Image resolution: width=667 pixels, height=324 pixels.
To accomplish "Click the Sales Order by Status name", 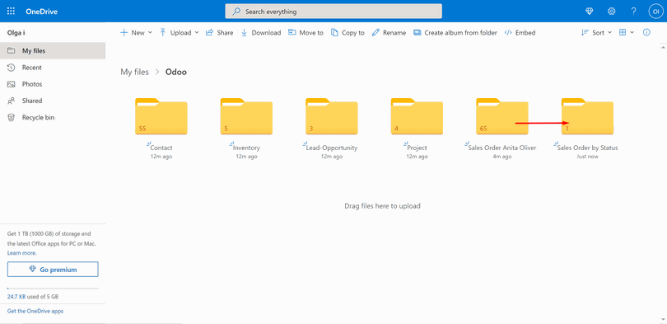I will pos(587,148).
